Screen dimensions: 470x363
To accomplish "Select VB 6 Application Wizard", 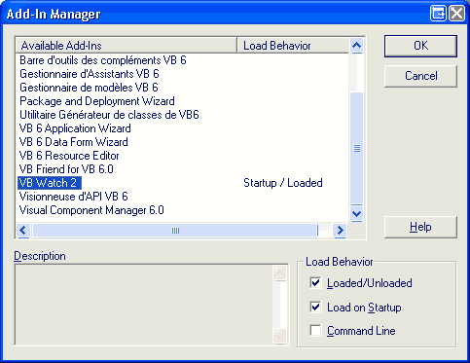I will [75, 128].
